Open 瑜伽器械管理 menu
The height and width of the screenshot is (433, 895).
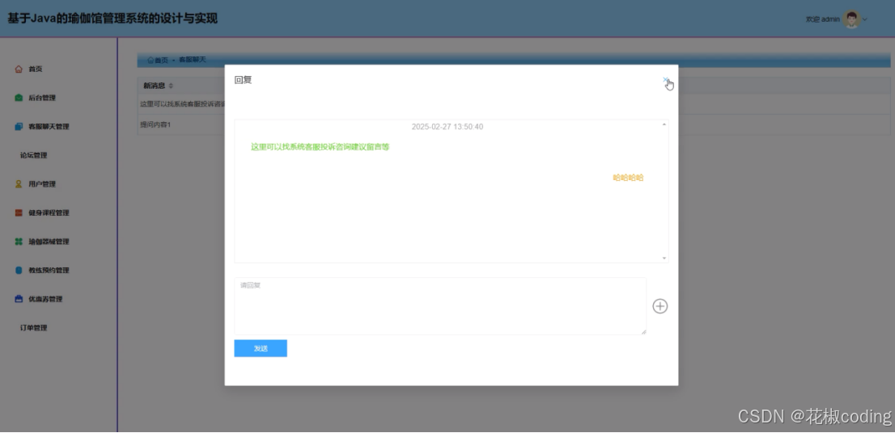49,242
